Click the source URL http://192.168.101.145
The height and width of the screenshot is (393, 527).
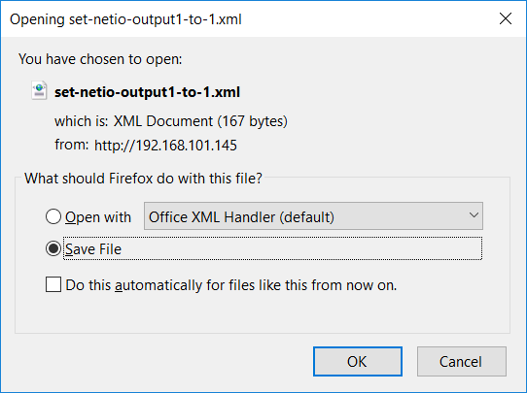tap(165, 146)
